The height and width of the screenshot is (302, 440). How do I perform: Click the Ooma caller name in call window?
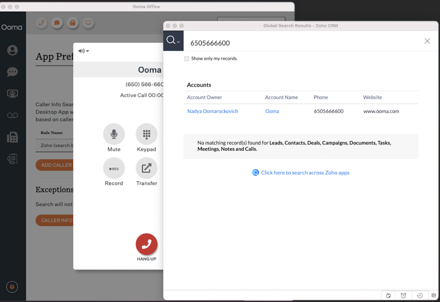pos(150,70)
